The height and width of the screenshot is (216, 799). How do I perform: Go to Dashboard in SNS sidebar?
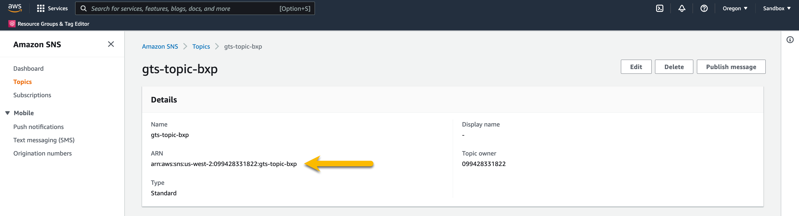[x=28, y=69]
